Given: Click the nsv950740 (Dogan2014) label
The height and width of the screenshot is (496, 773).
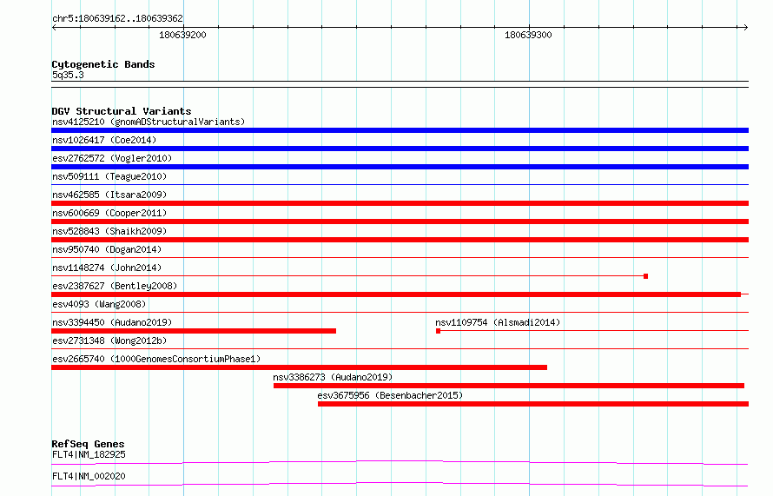Looking at the screenshot, I should tap(107, 249).
